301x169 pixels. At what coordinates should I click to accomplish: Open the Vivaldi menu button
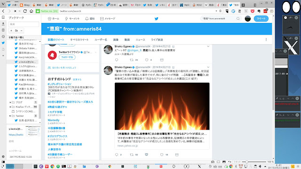[3, 4]
